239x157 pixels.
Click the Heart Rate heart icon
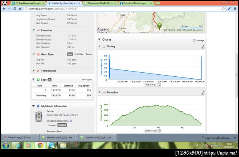[x=38, y=54]
